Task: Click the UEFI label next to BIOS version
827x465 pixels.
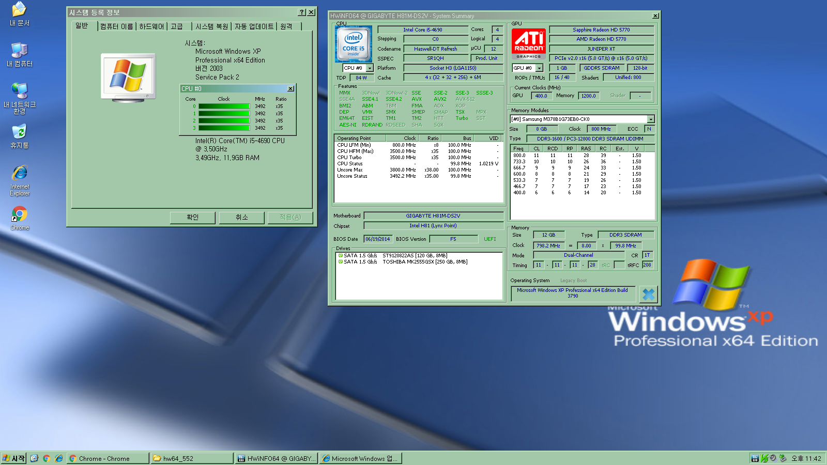Action: [x=489, y=239]
